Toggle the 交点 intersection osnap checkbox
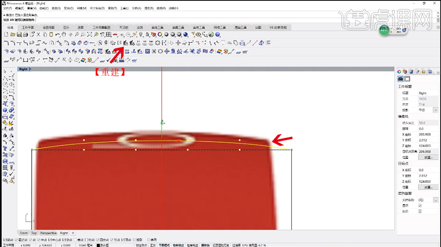 pos(64,240)
